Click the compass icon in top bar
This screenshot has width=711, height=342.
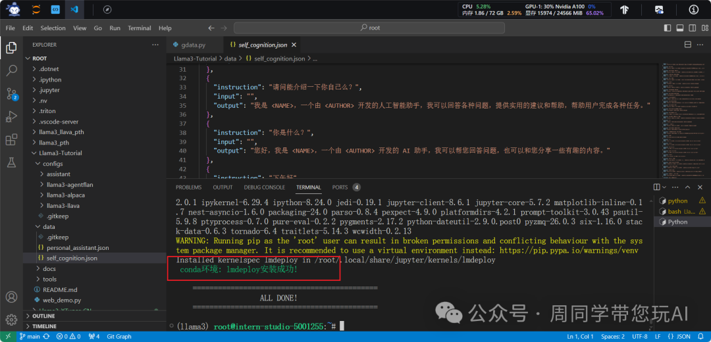[107, 9]
